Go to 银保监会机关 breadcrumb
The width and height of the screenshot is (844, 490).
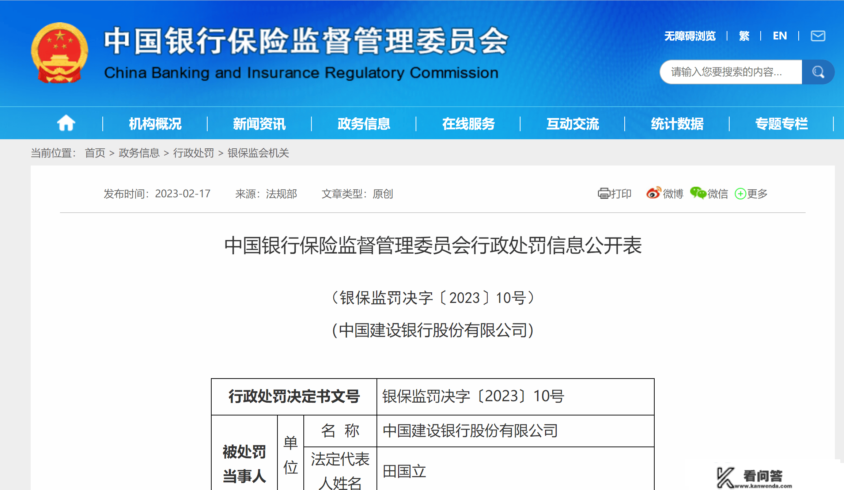point(258,153)
